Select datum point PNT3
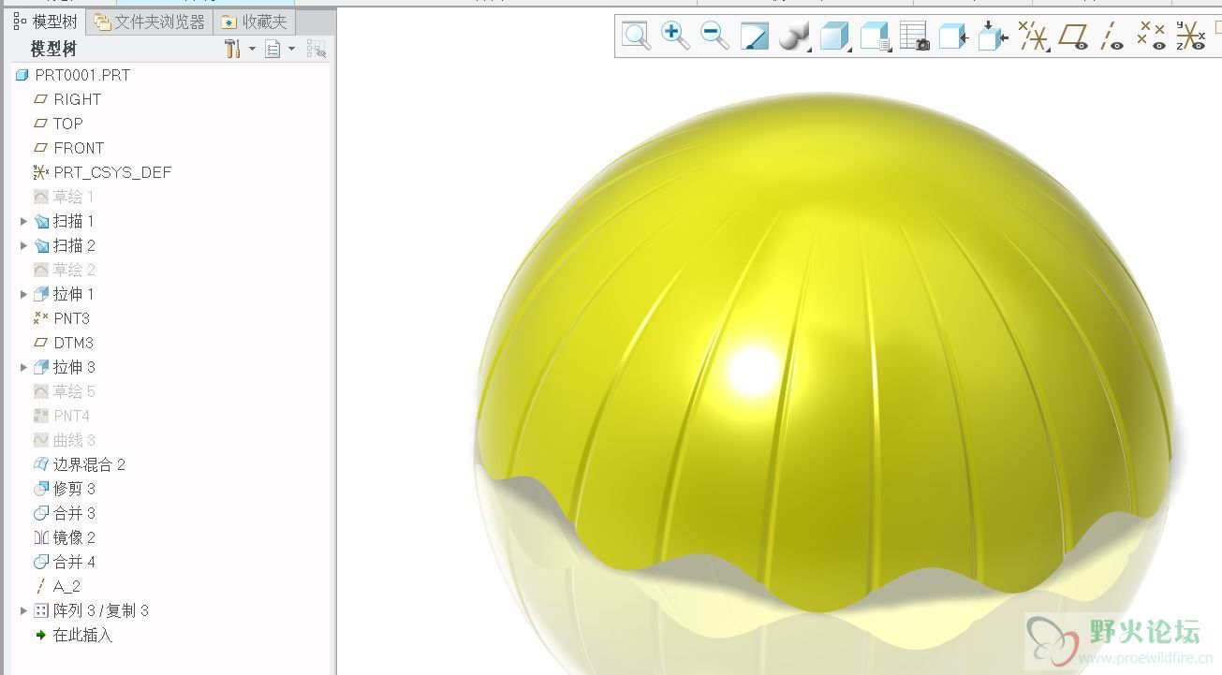This screenshot has height=675, width=1222. [x=62, y=318]
